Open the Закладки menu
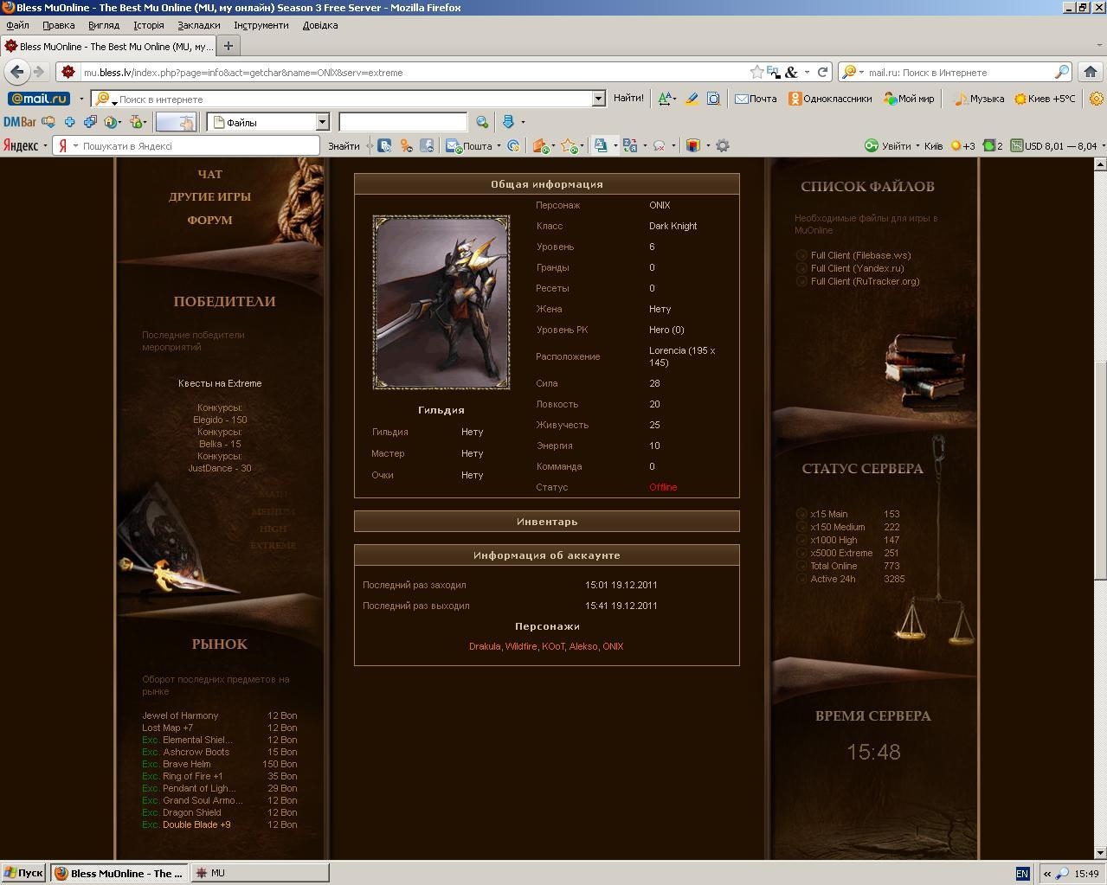The image size is (1107, 885). point(198,25)
